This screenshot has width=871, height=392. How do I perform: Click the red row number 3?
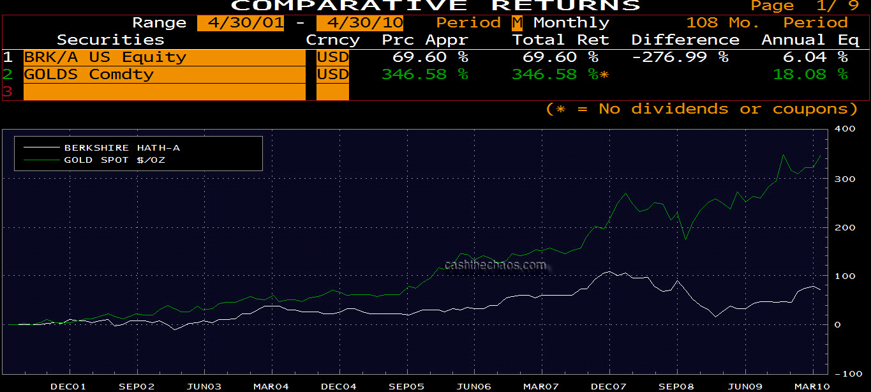pyautogui.click(x=7, y=92)
